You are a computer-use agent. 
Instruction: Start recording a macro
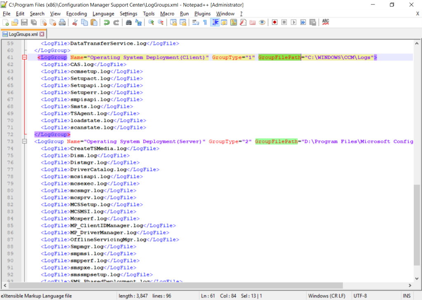click(274, 22)
